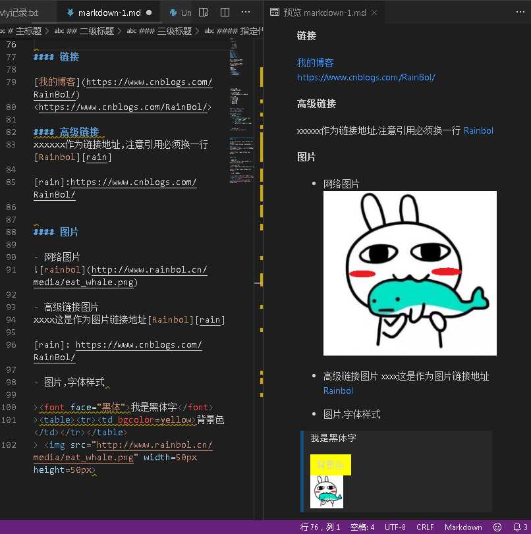
Task: Click unsaved dot on markdown-1.md tab
Action: [149, 13]
